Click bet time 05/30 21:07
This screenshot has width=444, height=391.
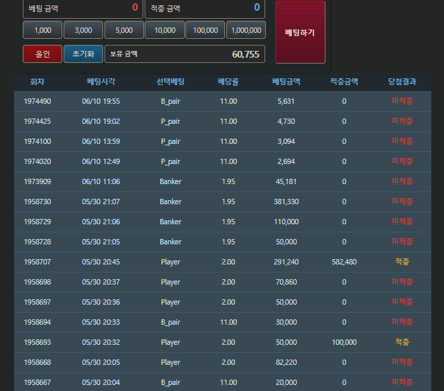pos(101,202)
